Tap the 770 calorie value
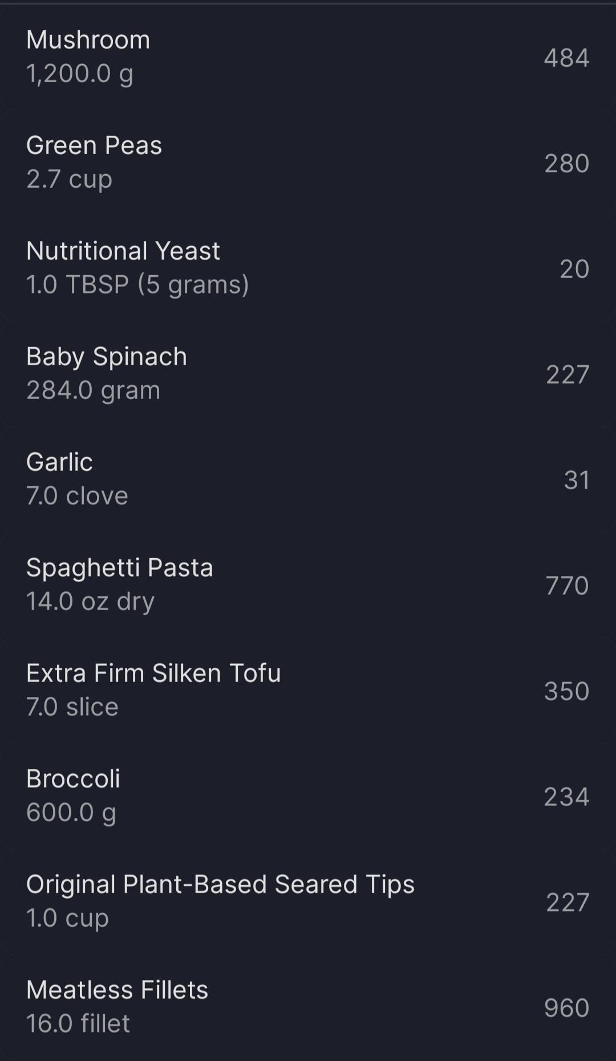616x1061 pixels. (566, 586)
